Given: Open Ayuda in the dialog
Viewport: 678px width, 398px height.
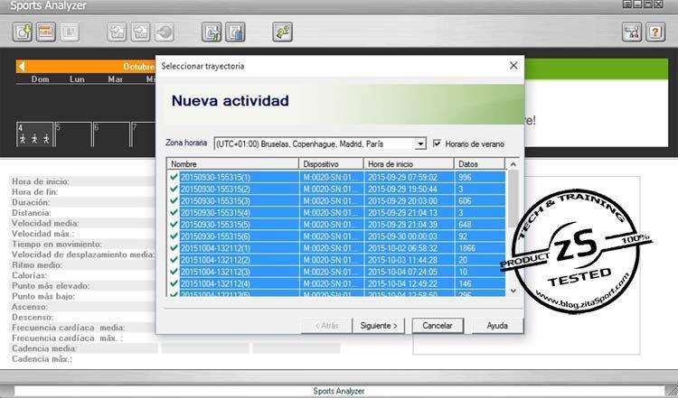Looking at the screenshot, I should pyautogui.click(x=497, y=326).
